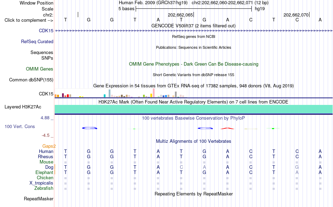Click 'Short Genetic Variants from dbSNP release 155'
This screenshot has height=207, width=333.
193,75
